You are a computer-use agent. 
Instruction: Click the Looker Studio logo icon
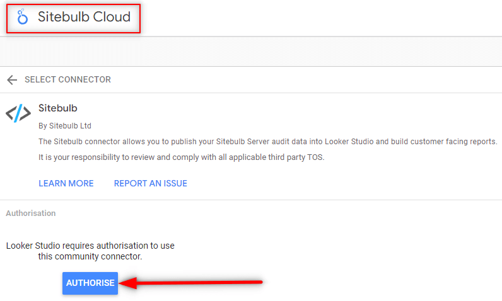pyautogui.click(x=23, y=17)
